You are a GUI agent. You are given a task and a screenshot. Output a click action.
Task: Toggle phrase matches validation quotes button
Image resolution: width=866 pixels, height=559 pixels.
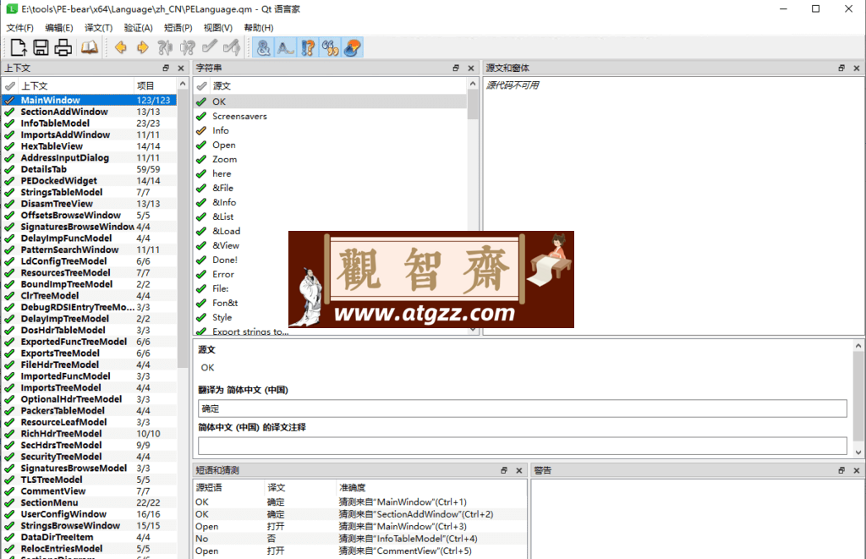click(330, 47)
